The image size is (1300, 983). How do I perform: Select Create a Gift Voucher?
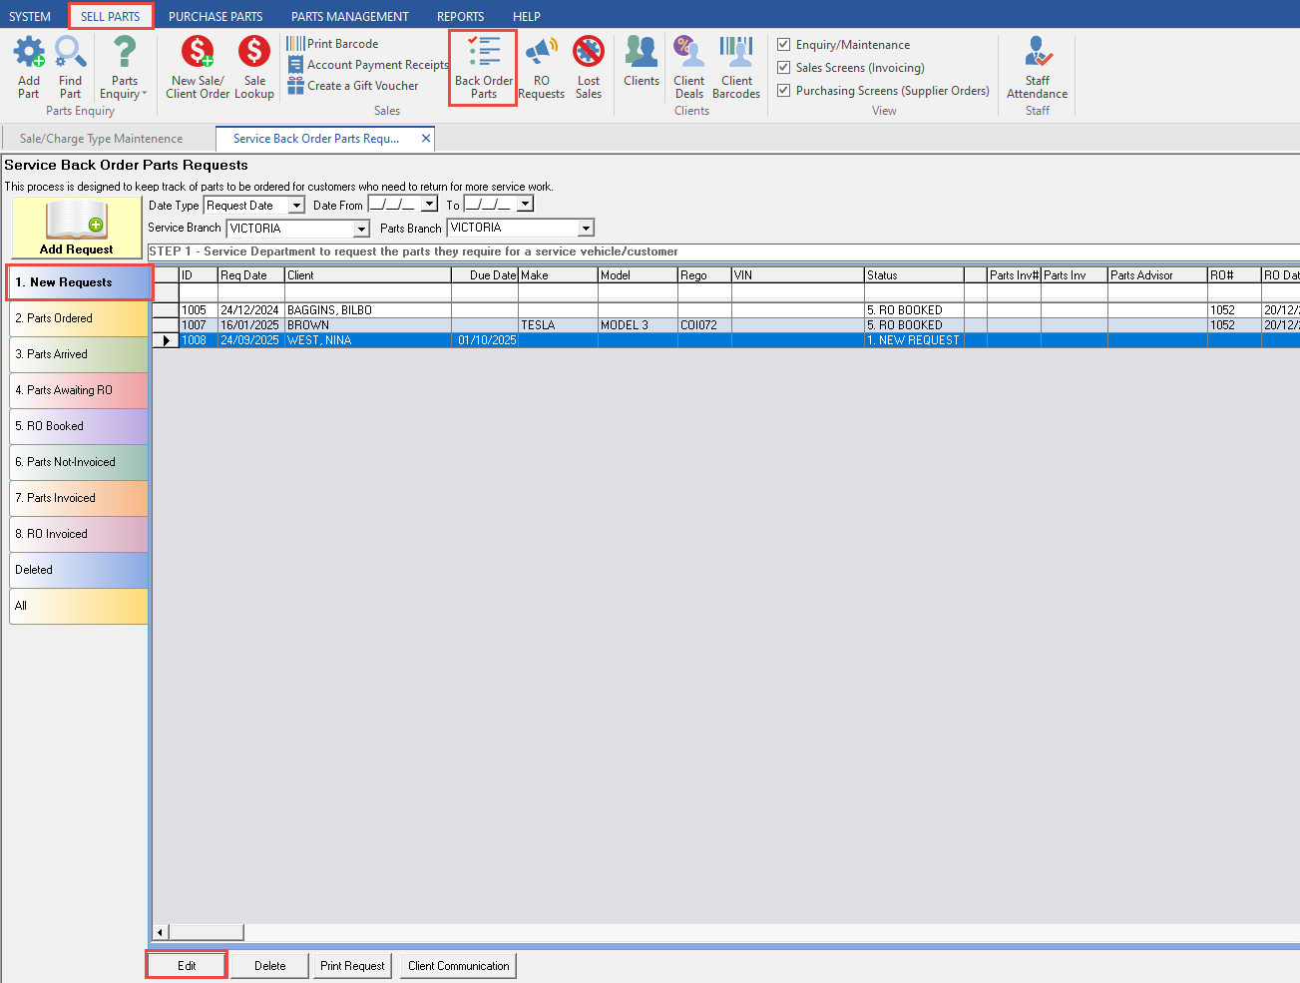tap(353, 86)
